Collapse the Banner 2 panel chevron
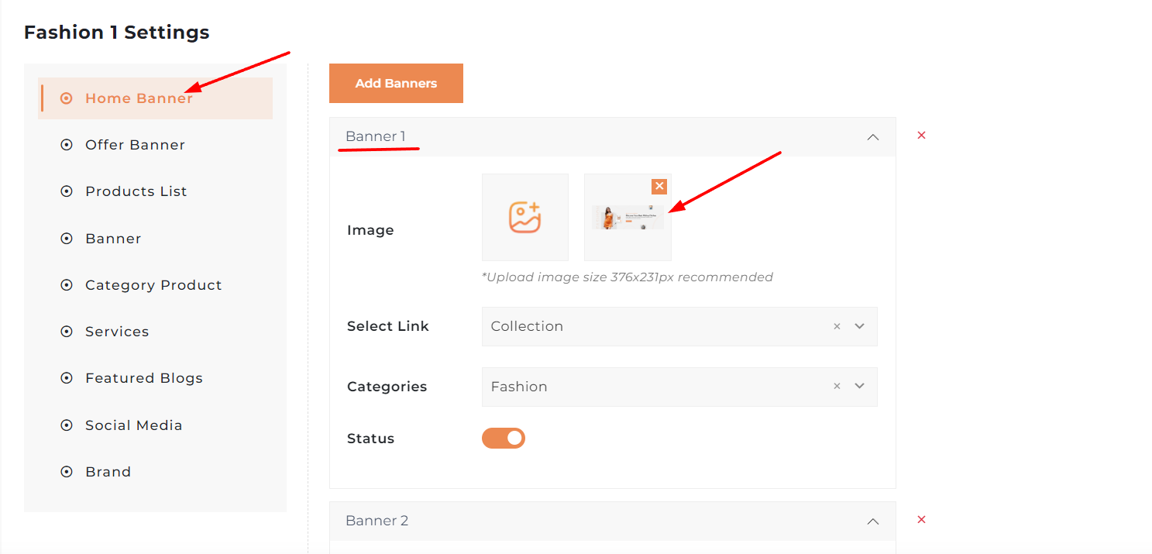 873,521
